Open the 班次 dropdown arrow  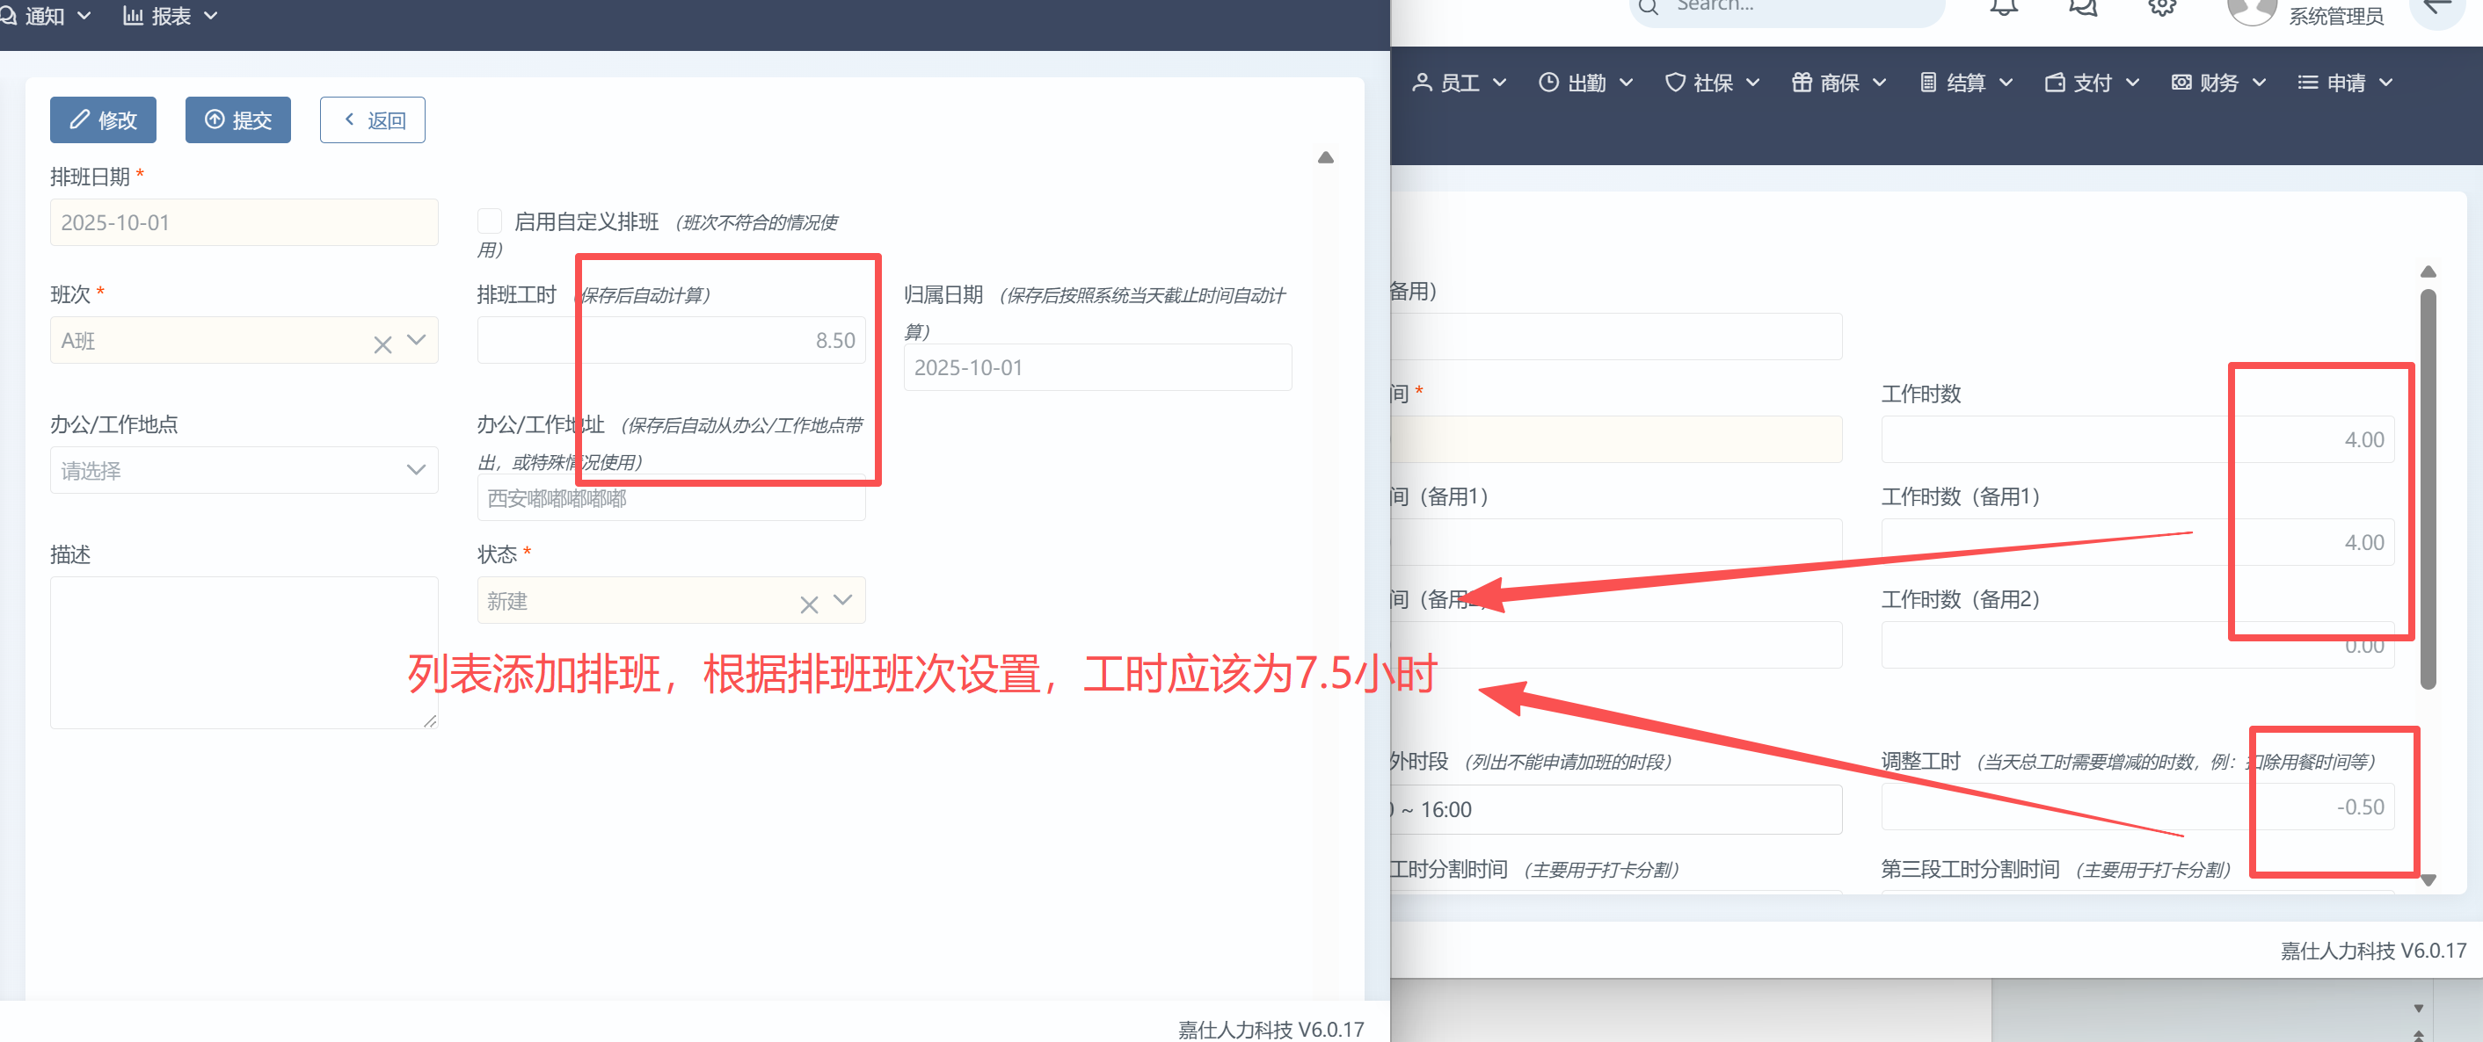pos(417,340)
